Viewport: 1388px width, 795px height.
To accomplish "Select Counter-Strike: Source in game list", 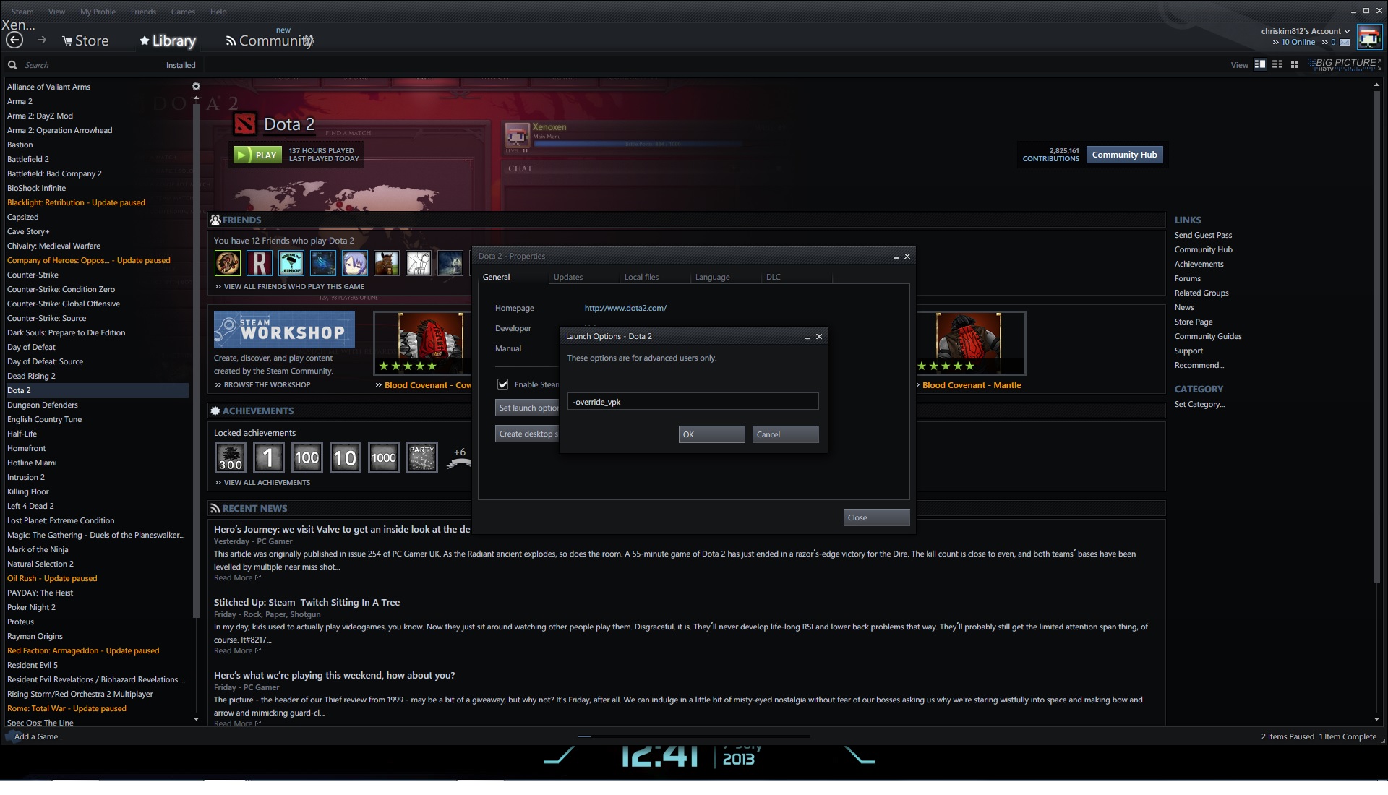I will pos(46,318).
